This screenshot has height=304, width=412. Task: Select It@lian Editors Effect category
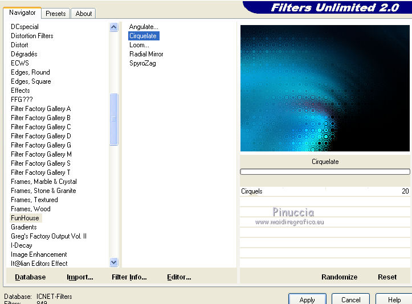click(x=39, y=264)
